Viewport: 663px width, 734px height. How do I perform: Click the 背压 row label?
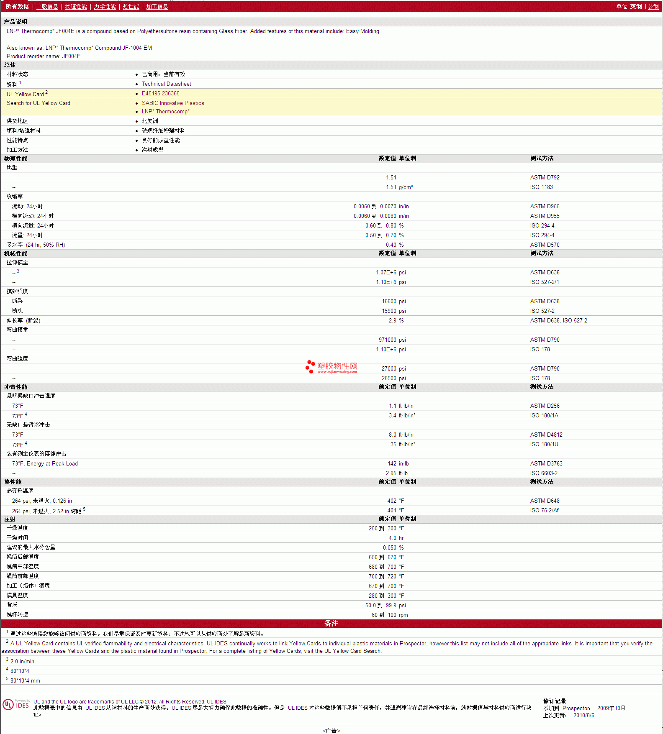[x=12, y=605]
